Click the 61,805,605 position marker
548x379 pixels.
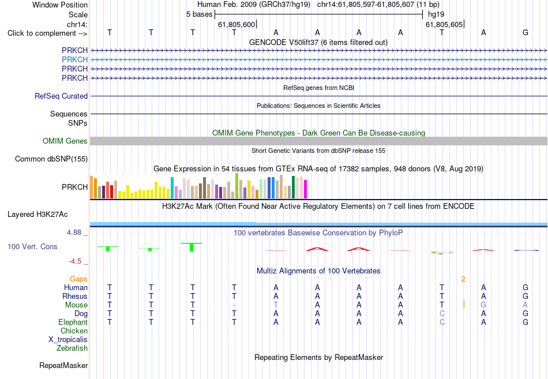pos(444,24)
